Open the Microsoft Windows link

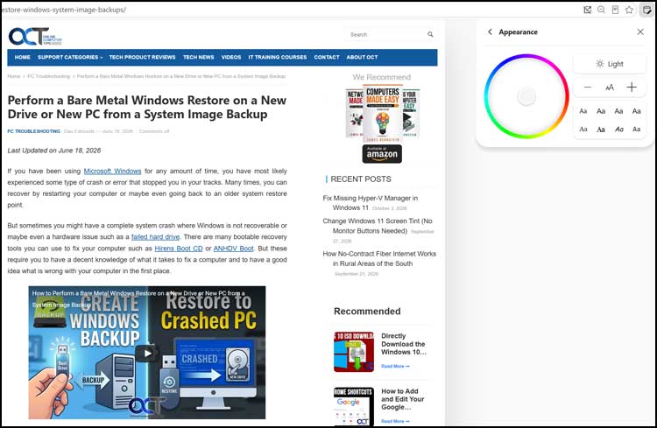pyautogui.click(x=112, y=171)
